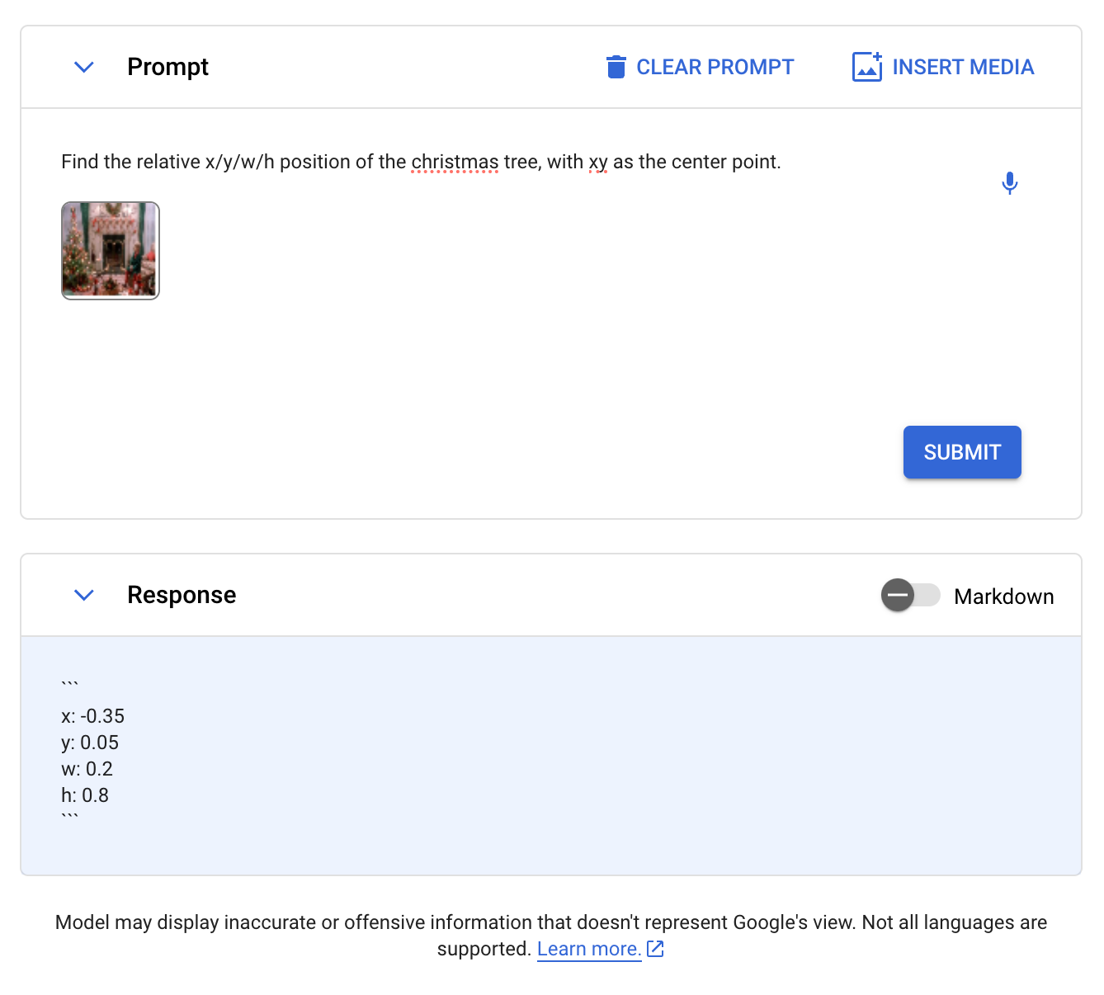Open the Learn more link

(589, 949)
